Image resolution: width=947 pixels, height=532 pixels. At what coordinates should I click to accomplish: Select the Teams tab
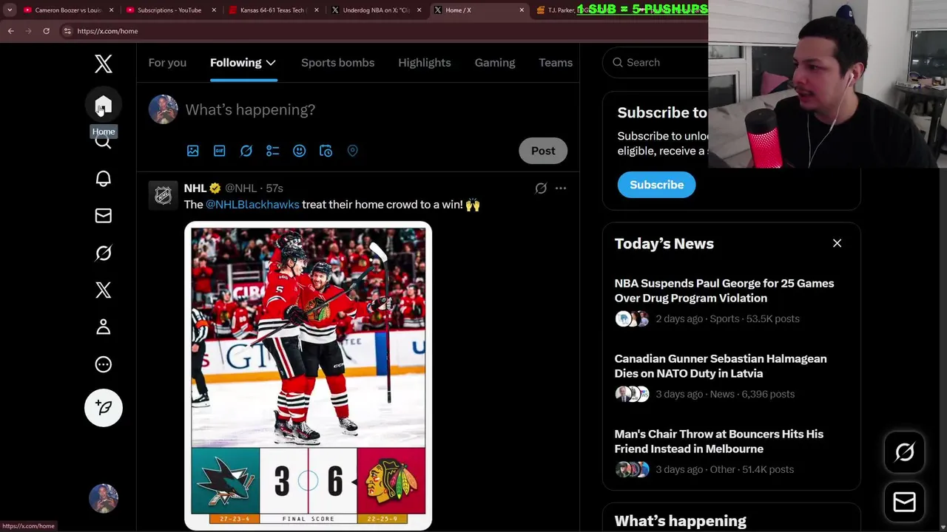pyautogui.click(x=556, y=63)
